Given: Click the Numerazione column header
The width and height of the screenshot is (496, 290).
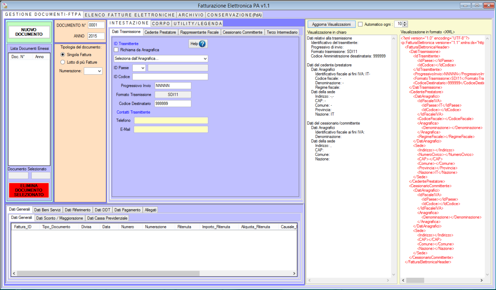Looking at the screenshot, I should coord(156,227).
